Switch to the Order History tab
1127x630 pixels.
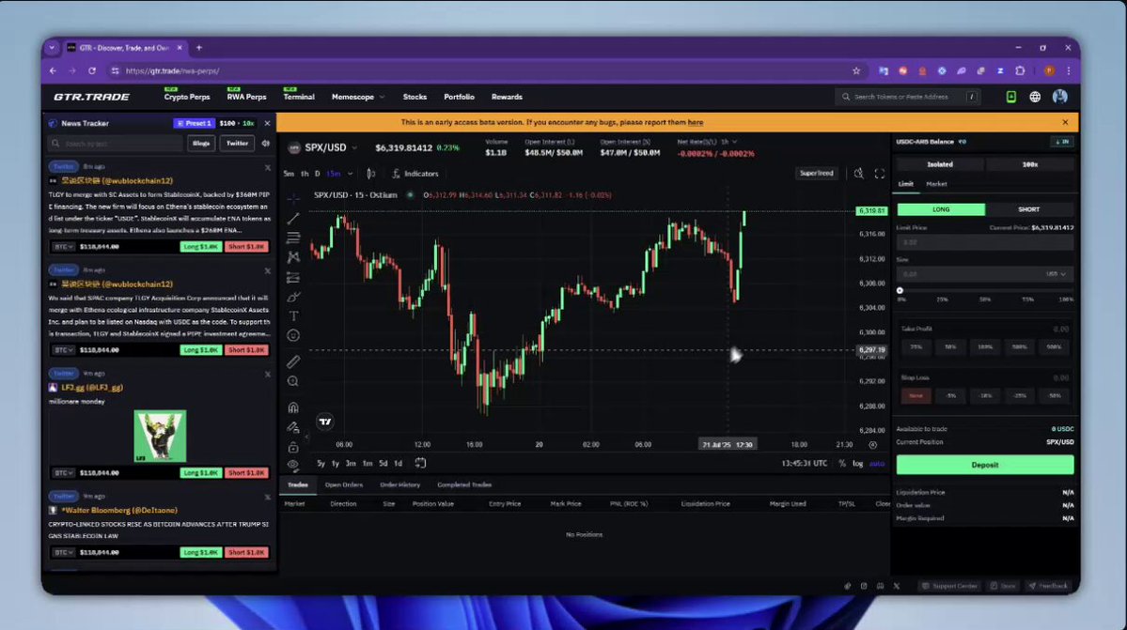[399, 485]
